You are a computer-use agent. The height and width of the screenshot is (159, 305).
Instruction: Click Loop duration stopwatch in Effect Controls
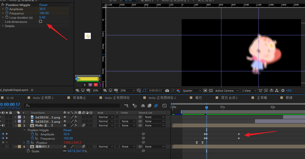point(7,17)
